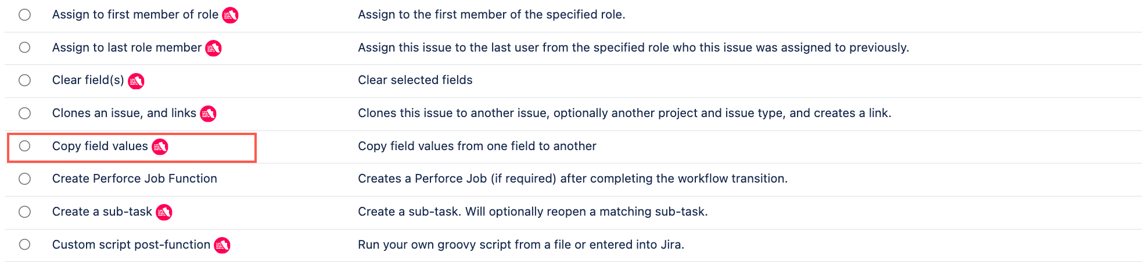Select the Clones an issue, and links radio button
Image resolution: width=1142 pixels, height=262 pixels.
point(24,113)
